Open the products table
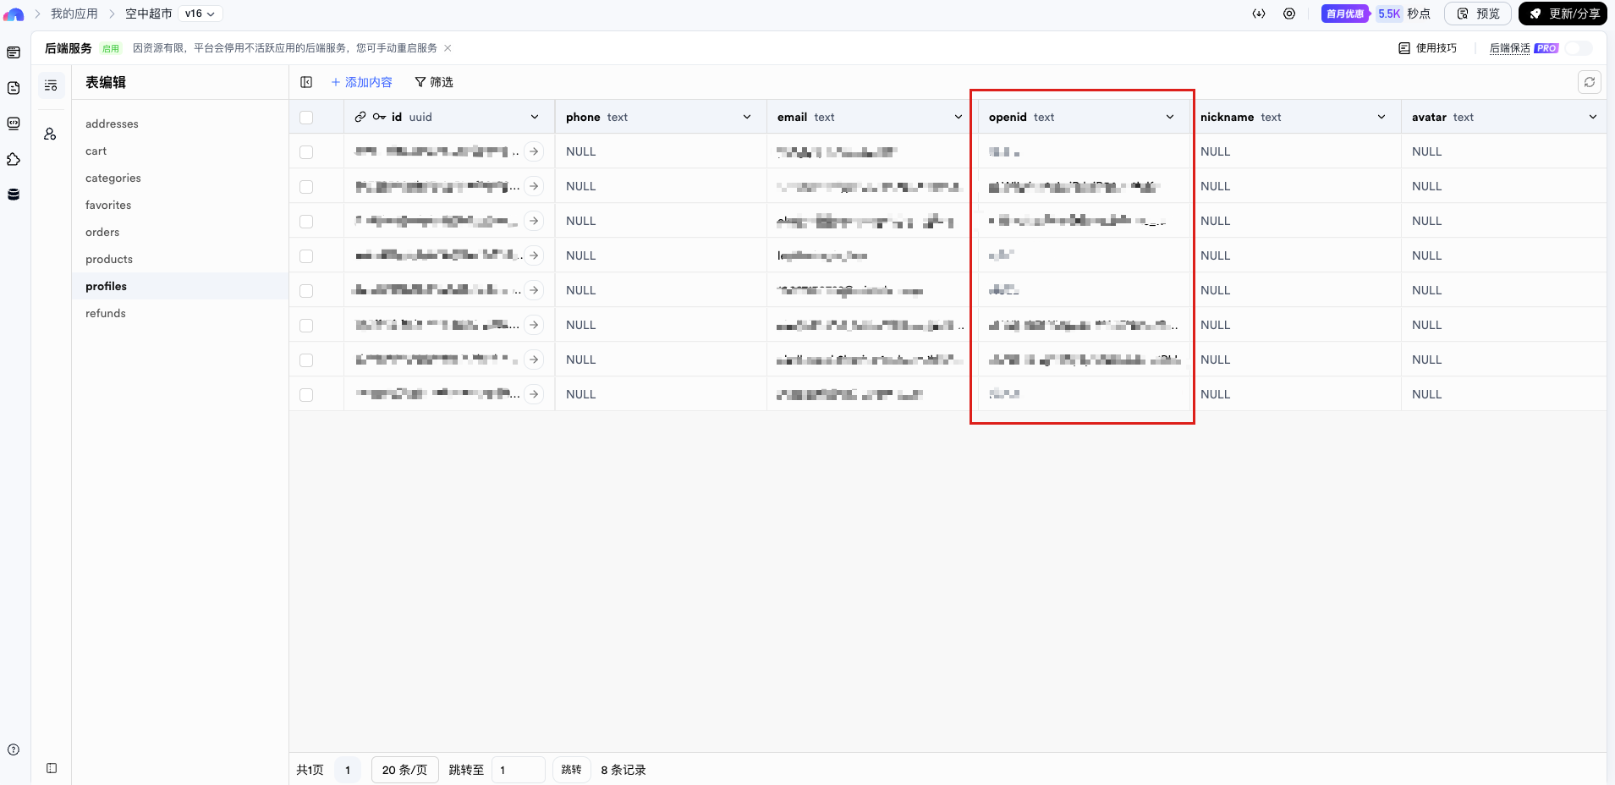The height and width of the screenshot is (785, 1615). 109,259
